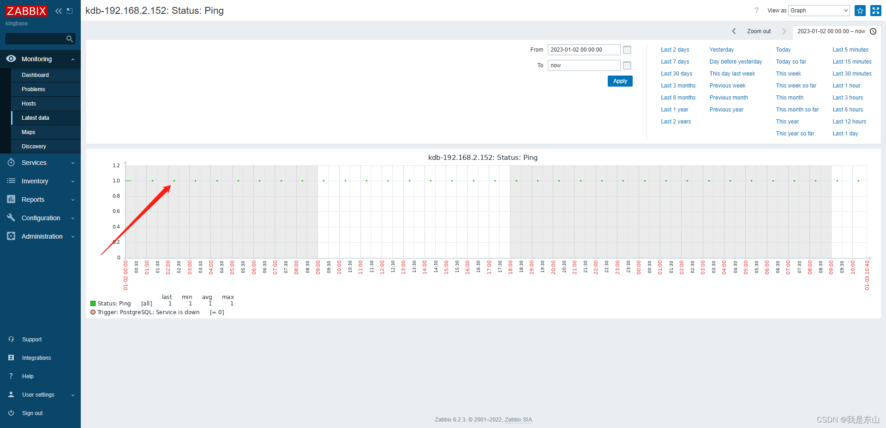The height and width of the screenshot is (428, 886).
Task: Open 'Problems' in the Monitoring menu
Action: tap(33, 89)
